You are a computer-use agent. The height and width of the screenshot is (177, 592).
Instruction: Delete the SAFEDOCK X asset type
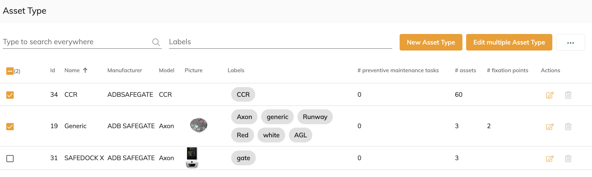[568, 158]
